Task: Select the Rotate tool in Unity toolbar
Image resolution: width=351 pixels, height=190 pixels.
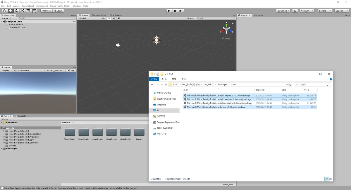Action: [x=16, y=11]
